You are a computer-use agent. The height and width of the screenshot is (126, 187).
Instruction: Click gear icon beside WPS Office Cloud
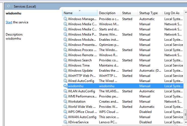[x=65, y=112]
